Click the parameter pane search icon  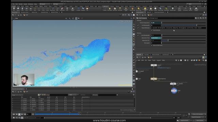pos(201,18)
